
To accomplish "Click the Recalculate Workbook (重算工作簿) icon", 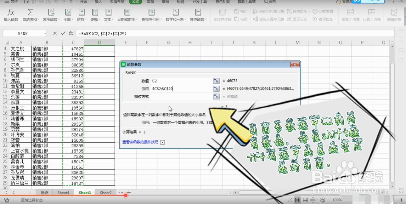I will 350,12.
